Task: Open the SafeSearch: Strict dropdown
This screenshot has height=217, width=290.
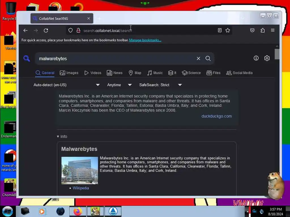Action: tap(161, 85)
